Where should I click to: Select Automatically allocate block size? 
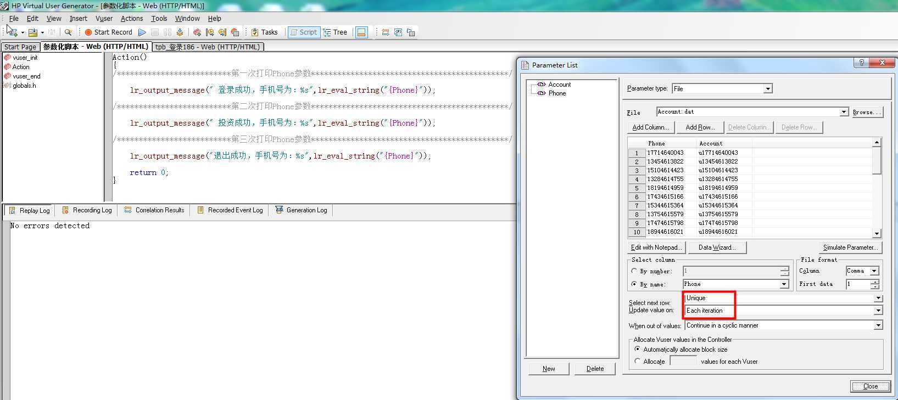pos(637,349)
